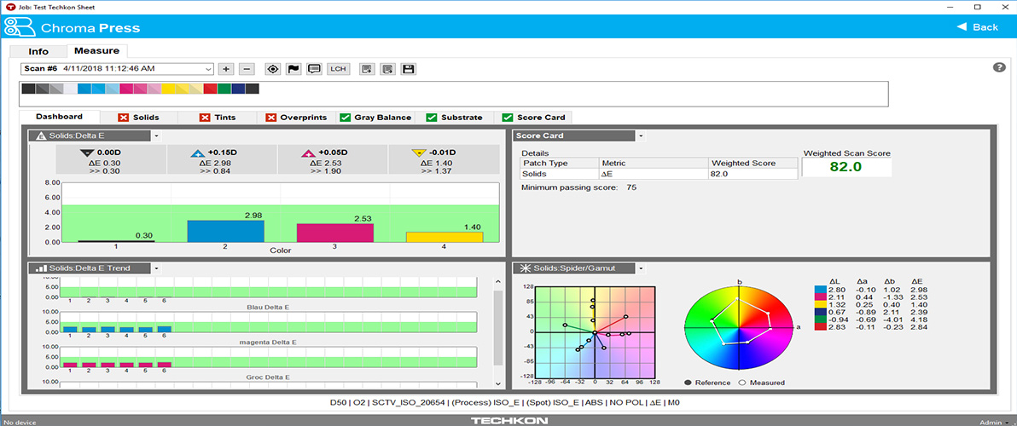Click the trend panel scrollbar down arrow
Viewport: 1017px width, 426px height.
coord(497,384)
